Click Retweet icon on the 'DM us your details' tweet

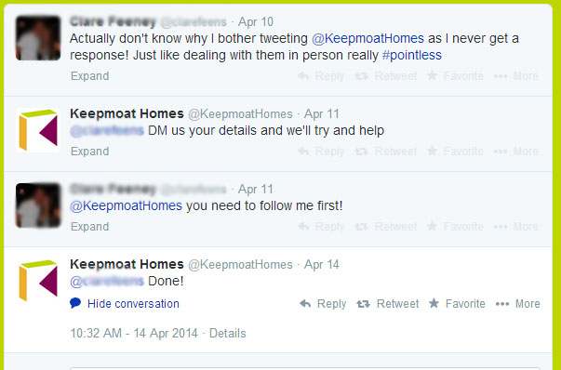[x=361, y=152]
